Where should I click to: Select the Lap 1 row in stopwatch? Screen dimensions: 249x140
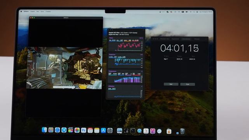(179, 59)
